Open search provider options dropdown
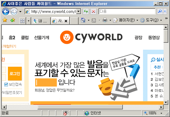The height and width of the screenshot is (117, 170). click(x=165, y=11)
